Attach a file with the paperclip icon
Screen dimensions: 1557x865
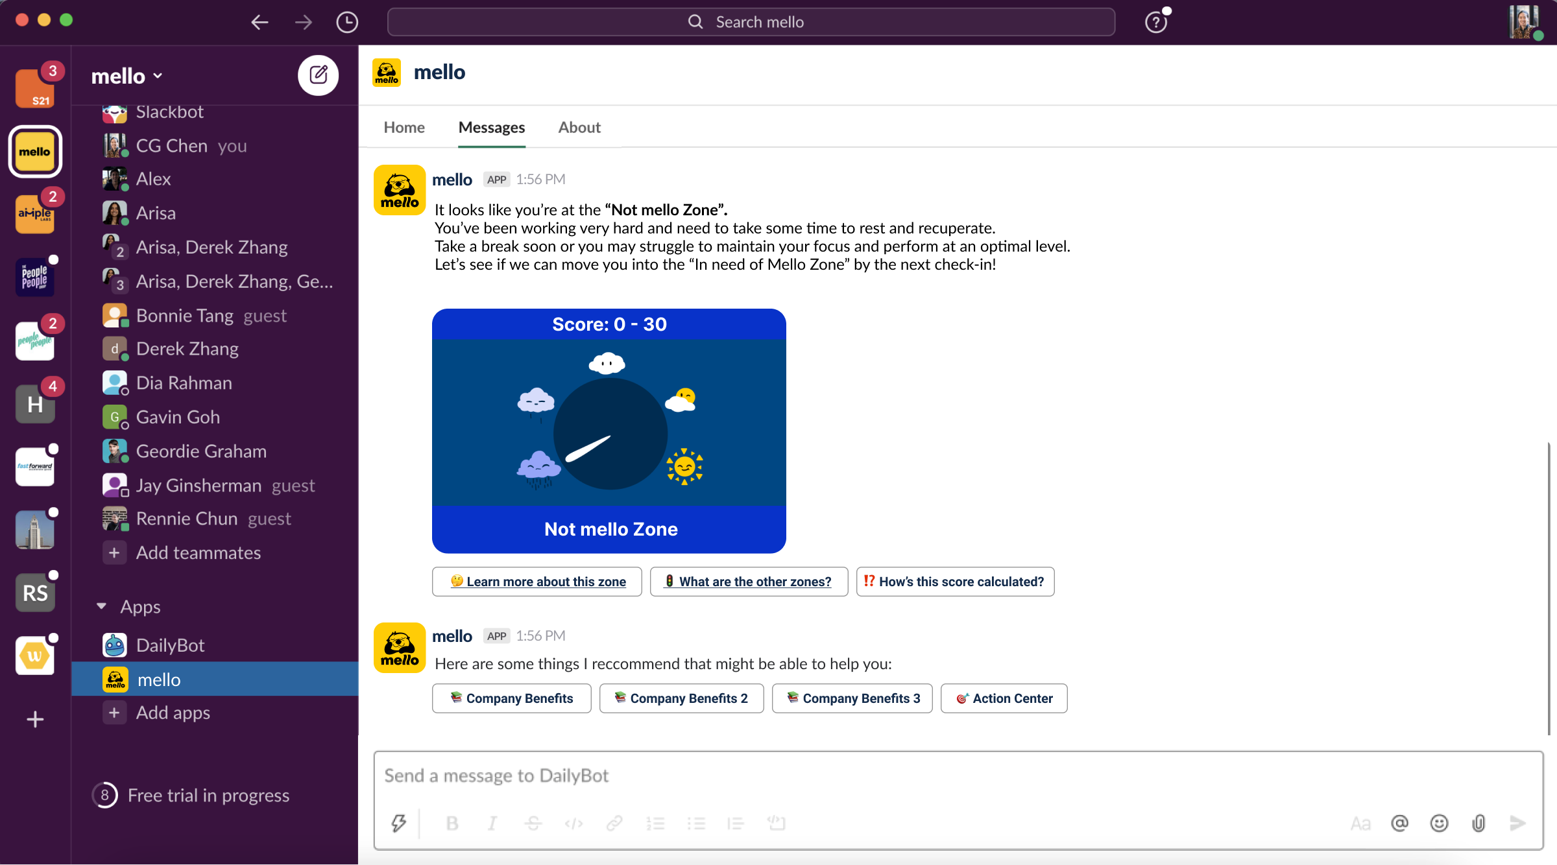point(1479,823)
